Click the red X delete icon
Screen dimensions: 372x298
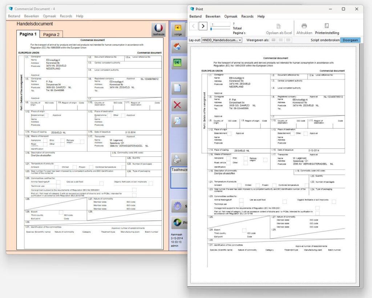pos(177,105)
